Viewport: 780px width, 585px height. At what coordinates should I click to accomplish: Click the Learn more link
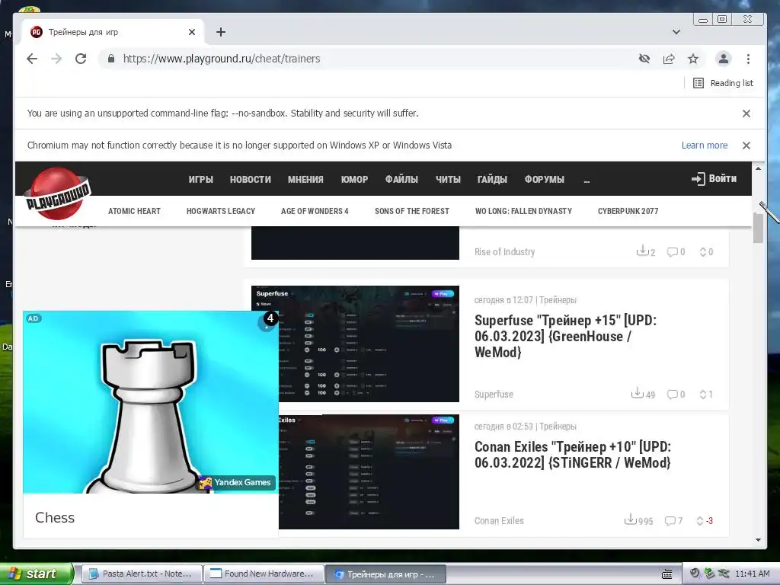(705, 145)
